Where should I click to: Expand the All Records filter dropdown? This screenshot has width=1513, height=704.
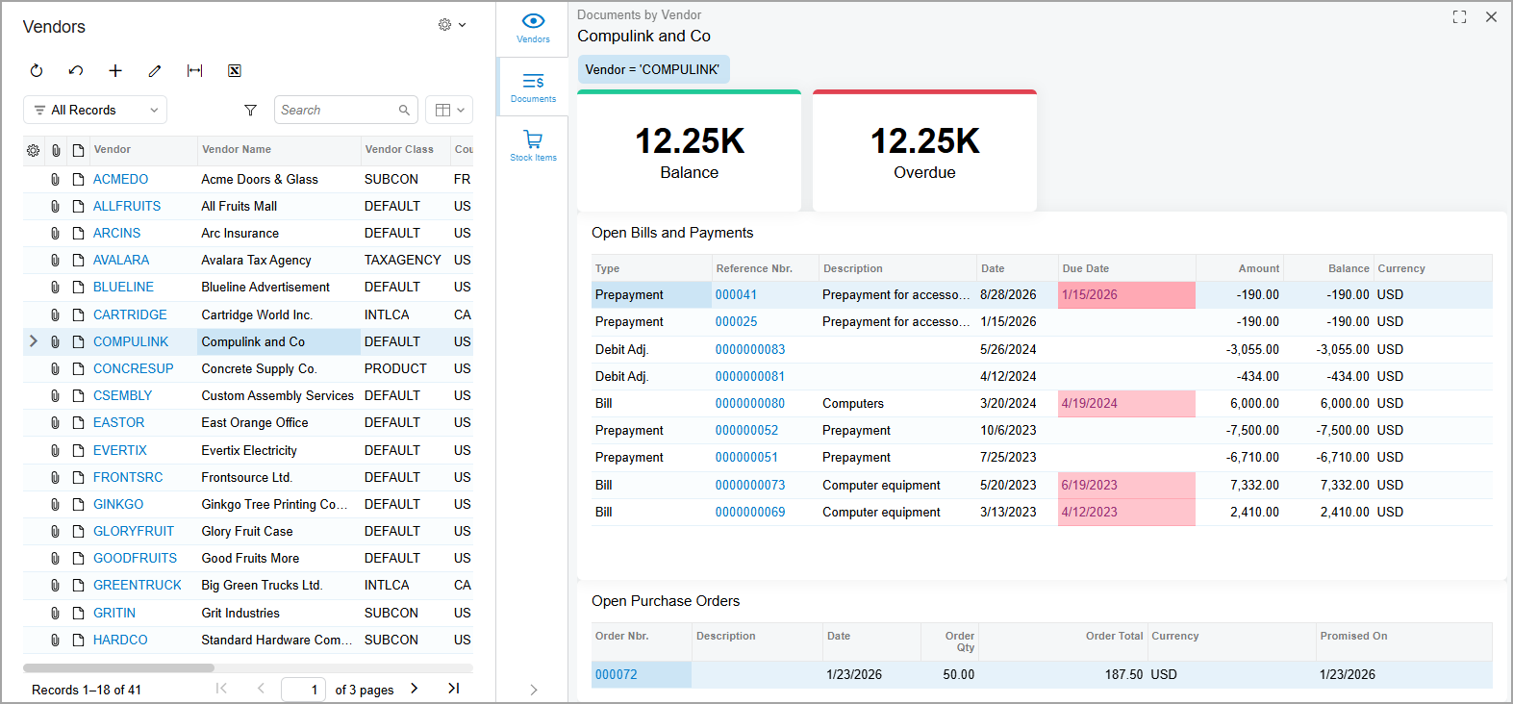pos(95,110)
